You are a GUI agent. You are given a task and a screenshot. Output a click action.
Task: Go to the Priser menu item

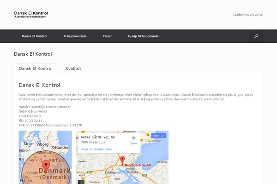(107, 36)
